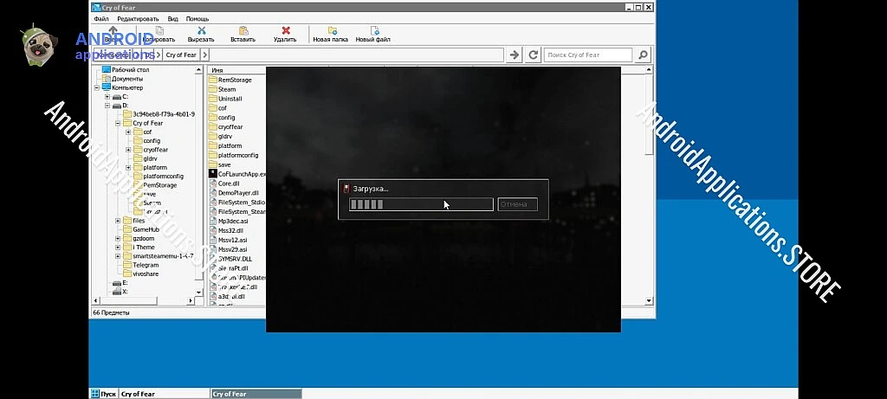Click the refresh icon beside address bar
Viewport: 887px width, 399px height.
tap(534, 55)
